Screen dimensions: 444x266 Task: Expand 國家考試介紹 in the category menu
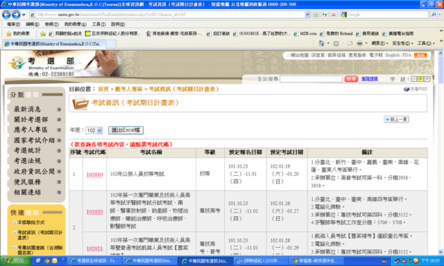click(59, 140)
